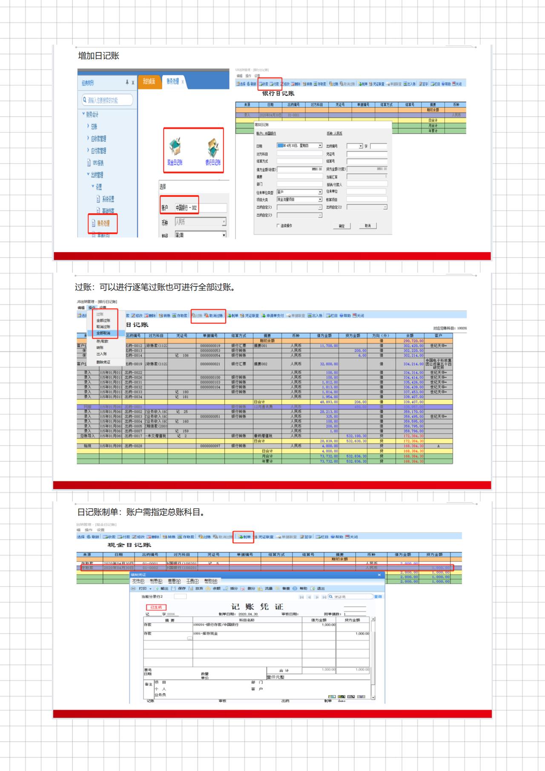Screen dimensions: 545x771
Task: Click the 摘要 input field in dialog
Action: pos(299,177)
